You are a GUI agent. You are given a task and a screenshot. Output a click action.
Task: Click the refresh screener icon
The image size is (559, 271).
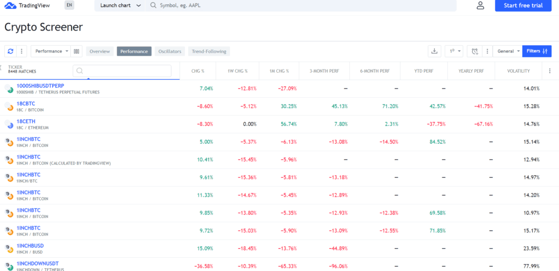(10, 51)
